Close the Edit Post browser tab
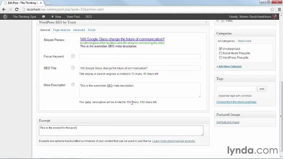The width and height of the screenshot is (283, 159). 41,3
